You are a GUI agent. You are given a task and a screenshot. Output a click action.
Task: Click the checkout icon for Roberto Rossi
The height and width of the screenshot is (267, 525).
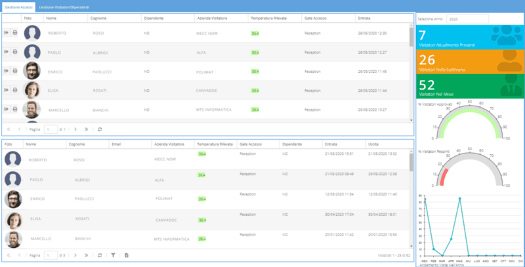click(x=7, y=33)
